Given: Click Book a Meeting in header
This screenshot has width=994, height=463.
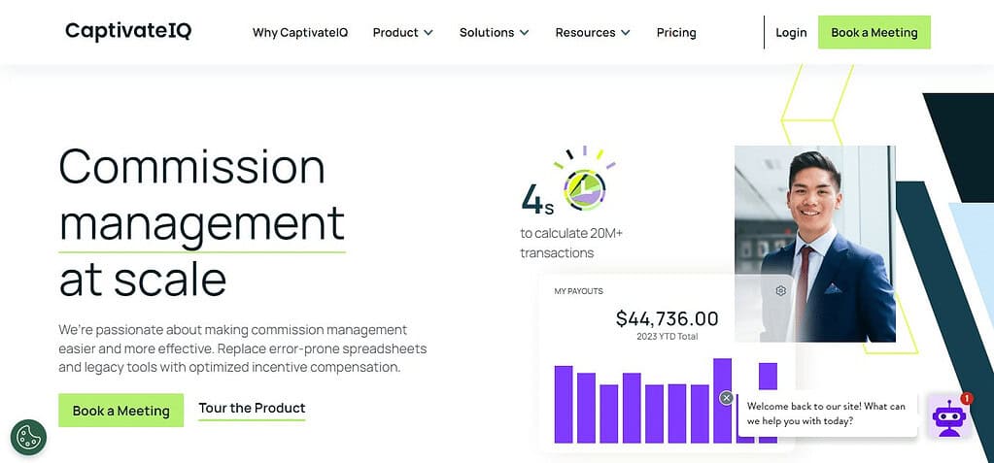Looking at the screenshot, I should click(x=874, y=32).
